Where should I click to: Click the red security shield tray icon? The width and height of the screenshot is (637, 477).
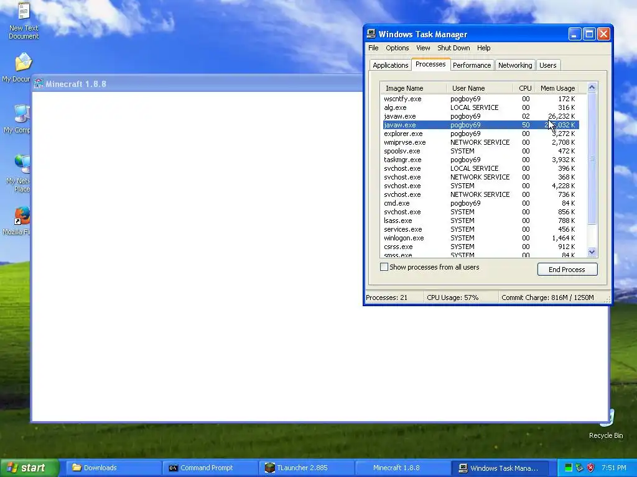(591, 468)
